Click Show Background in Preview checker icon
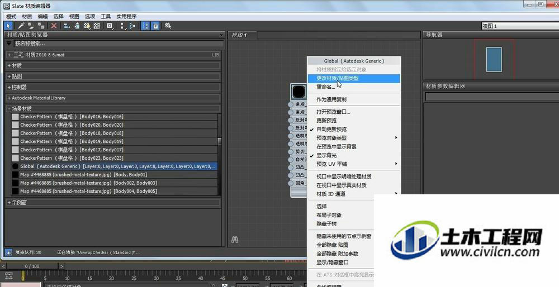This screenshot has width=559, height=287. pos(97,26)
